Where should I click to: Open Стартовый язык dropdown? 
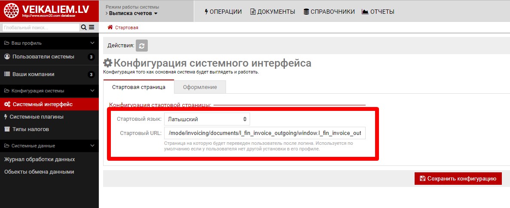click(207, 119)
